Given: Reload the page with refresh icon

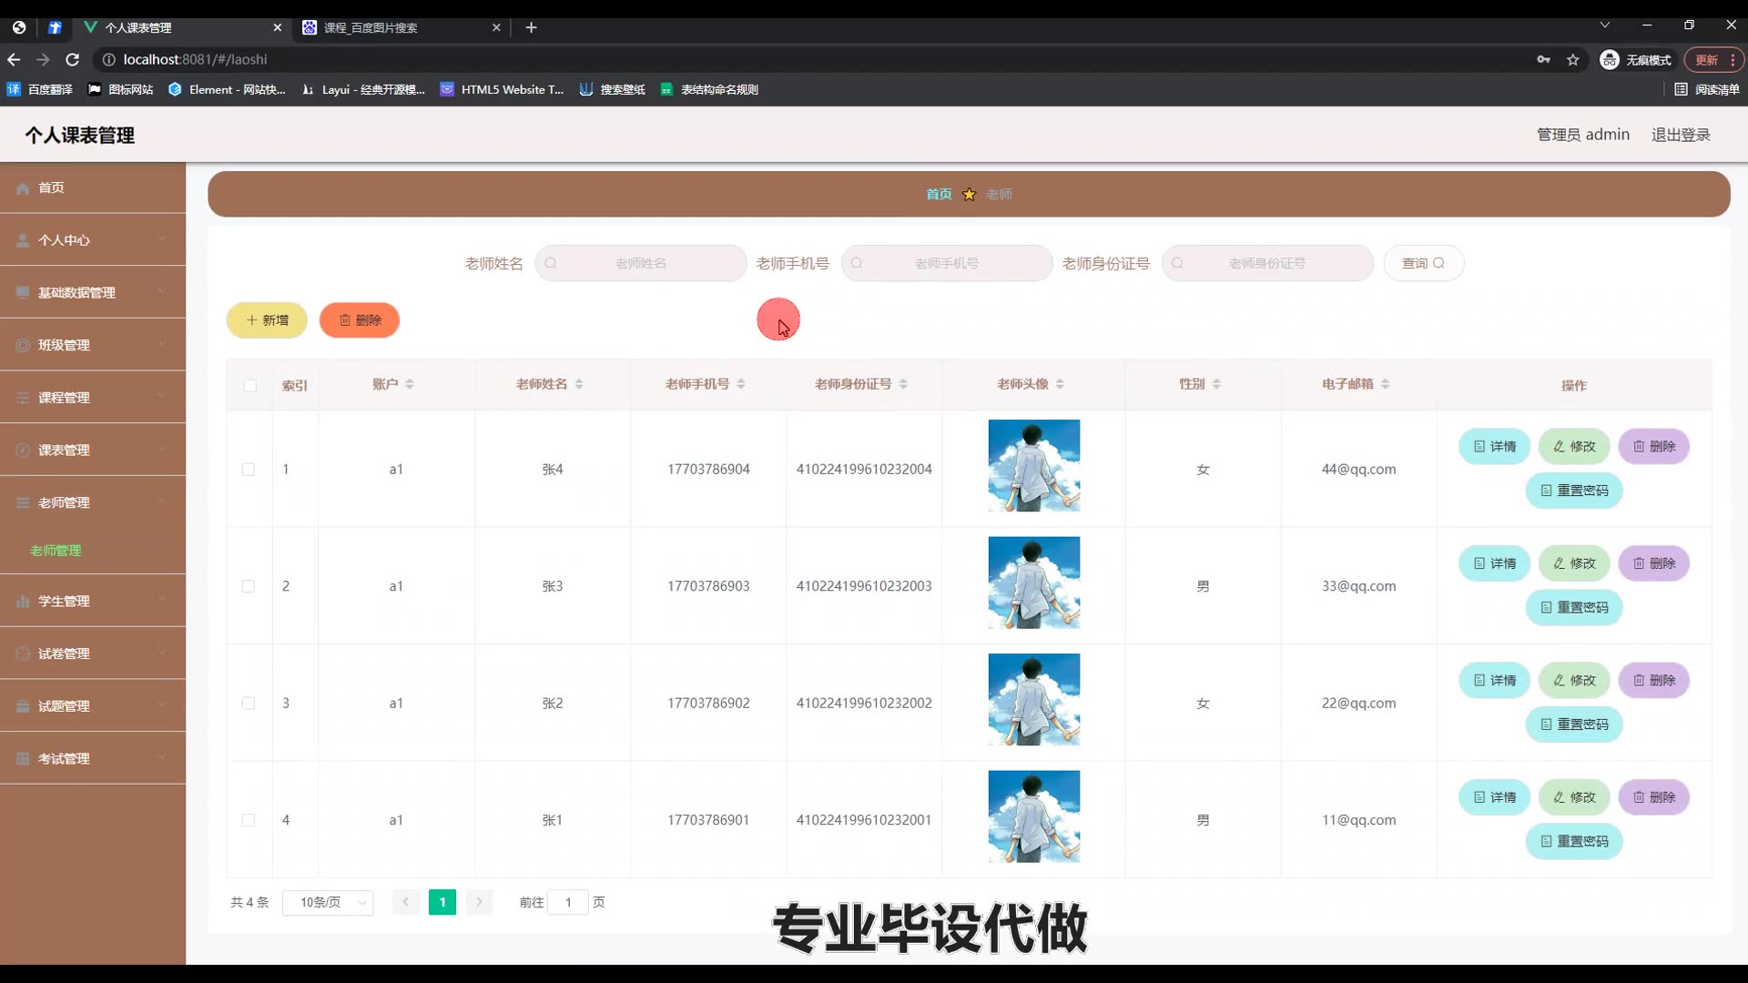Looking at the screenshot, I should [x=73, y=60].
